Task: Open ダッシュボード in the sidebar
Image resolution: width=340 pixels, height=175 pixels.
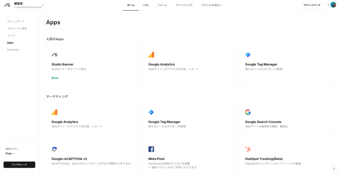Action: click(x=16, y=22)
